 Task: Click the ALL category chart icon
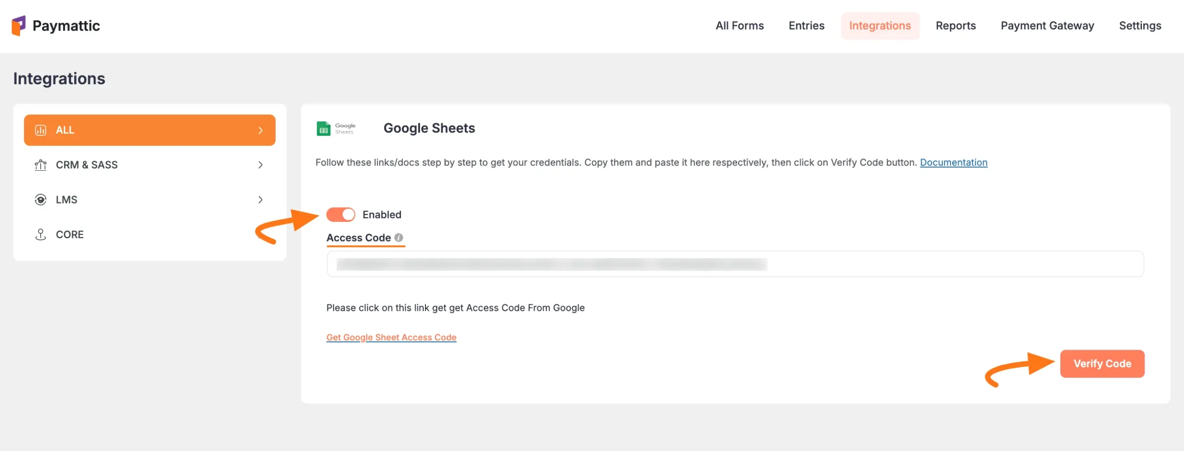pyautogui.click(x=41, y=130)
